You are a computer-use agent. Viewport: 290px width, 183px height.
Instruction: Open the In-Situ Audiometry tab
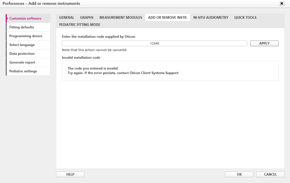pyautogui.click(x=211, y=18)
